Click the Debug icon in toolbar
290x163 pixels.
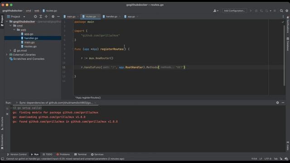tap(256, 11)
